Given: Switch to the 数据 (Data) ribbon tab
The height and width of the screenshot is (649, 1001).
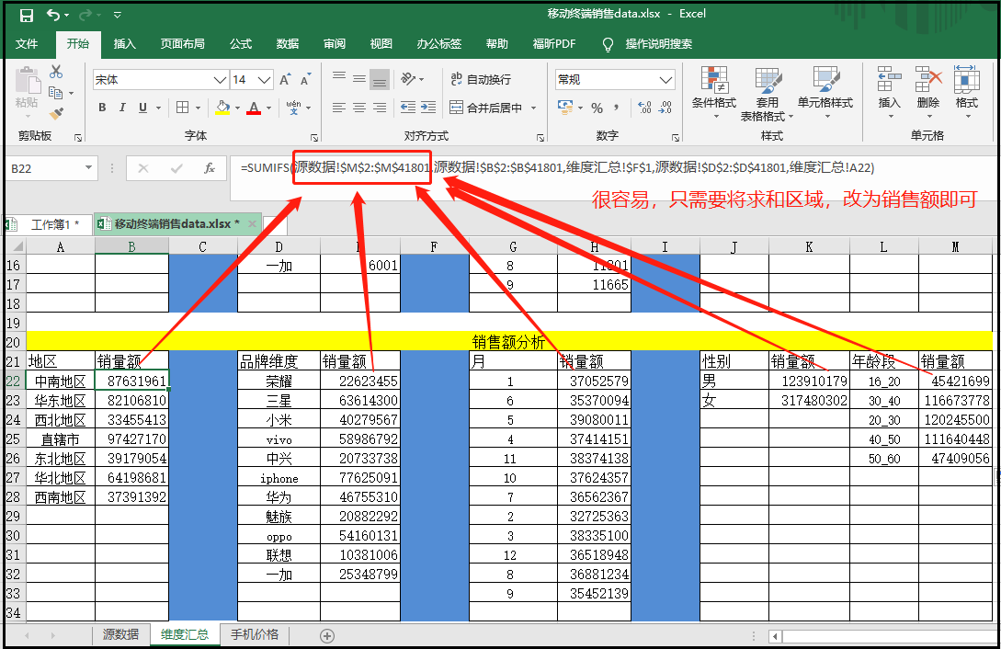Looking at the screenshot, I should click(x=288, y=44).
